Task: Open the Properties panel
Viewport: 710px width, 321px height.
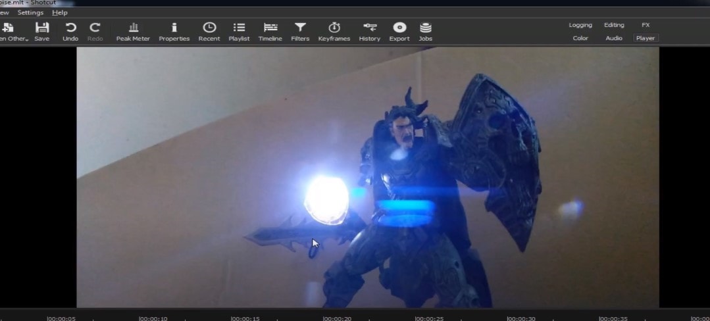Action: point(174,32)
